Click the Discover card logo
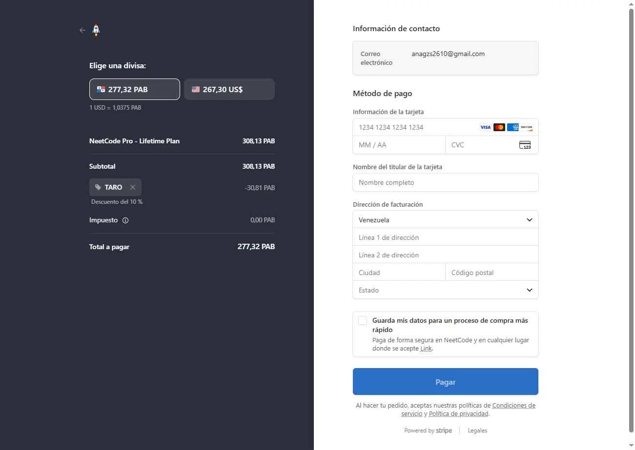Viewport: 635px width, 450px height. point(527,127)
